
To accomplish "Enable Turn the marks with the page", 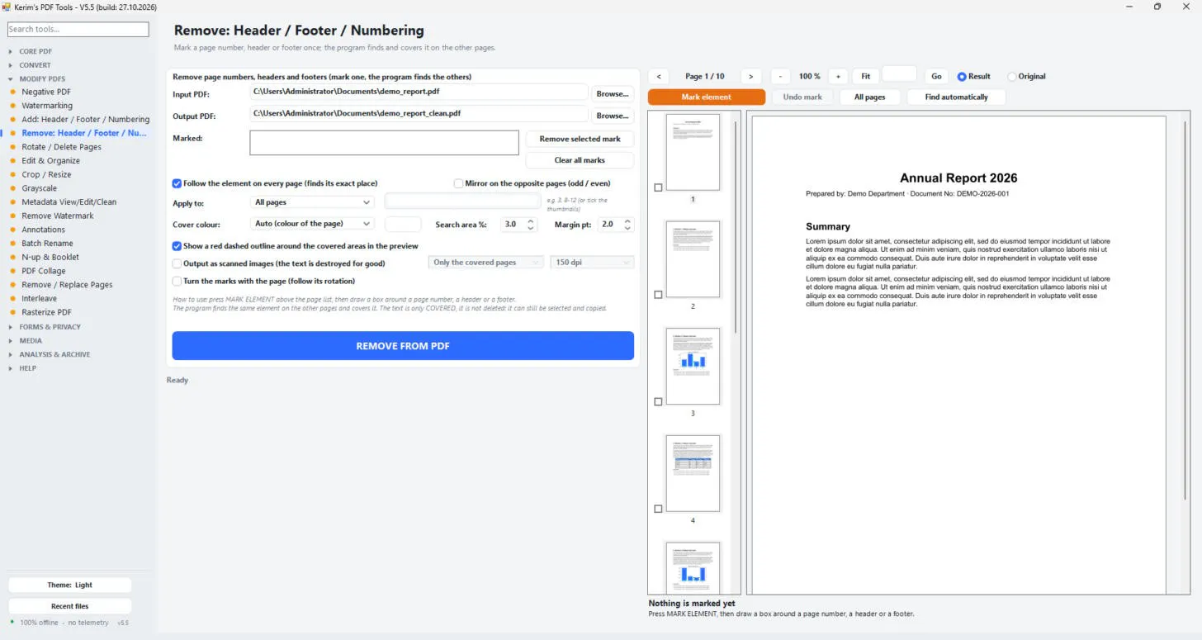I will click(177, 282).
